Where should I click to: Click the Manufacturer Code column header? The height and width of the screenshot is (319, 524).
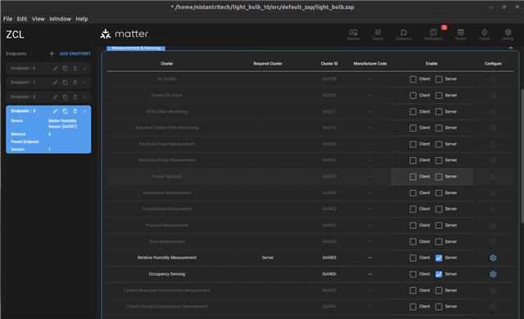[370, 64]
